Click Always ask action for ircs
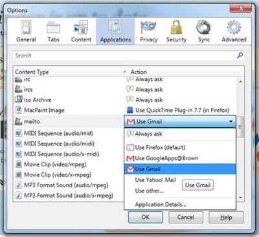The height and width of the screenshot is (237, 259). (x=149, y=89)
